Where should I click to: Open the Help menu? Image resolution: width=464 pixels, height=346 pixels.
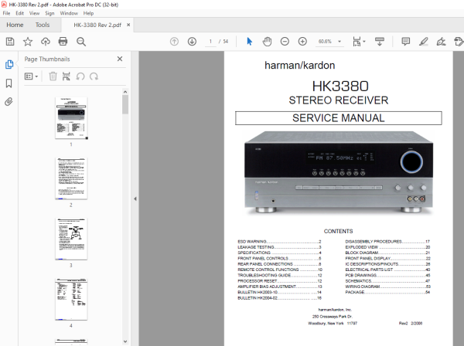point(88,13)
